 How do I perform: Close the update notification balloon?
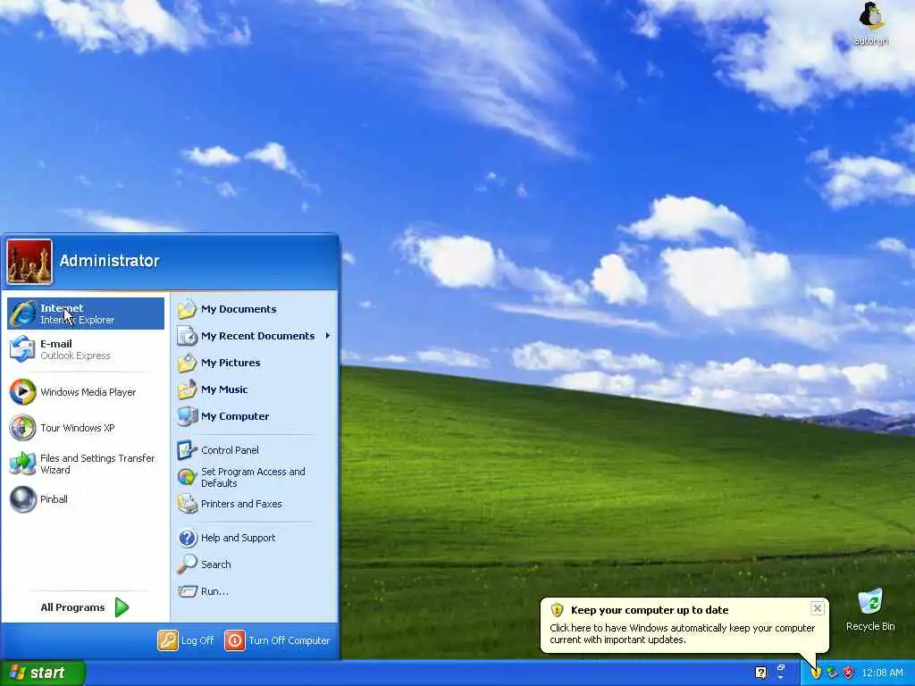pyautogui.click(x=817, y=608)
